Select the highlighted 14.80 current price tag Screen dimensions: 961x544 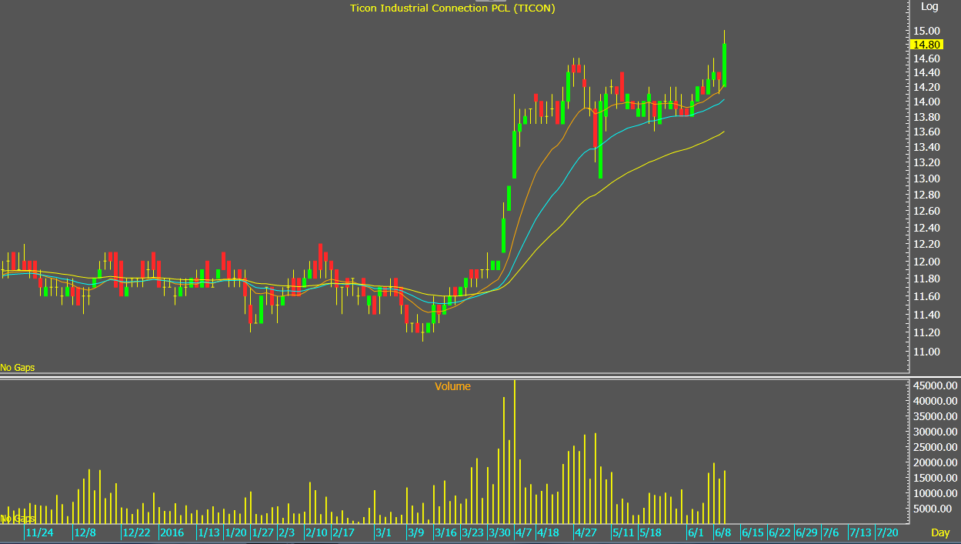[926, 45]
